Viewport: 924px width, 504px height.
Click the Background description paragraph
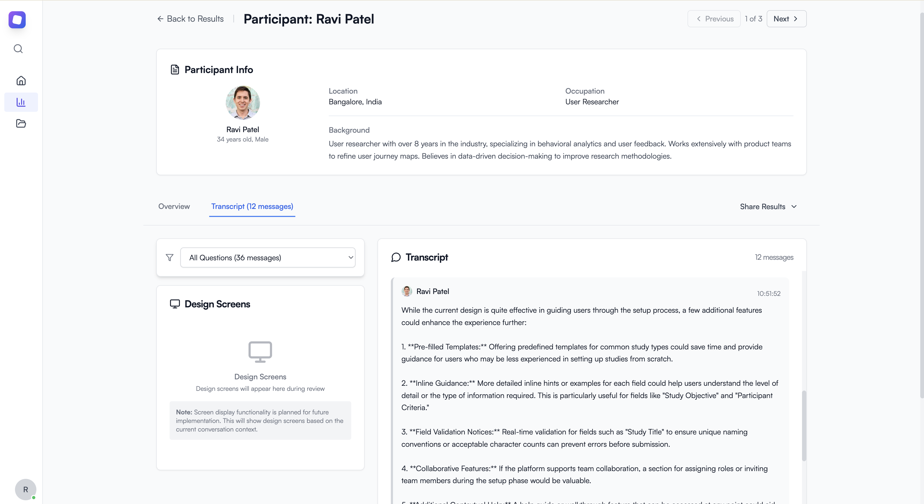coord(560,150)
